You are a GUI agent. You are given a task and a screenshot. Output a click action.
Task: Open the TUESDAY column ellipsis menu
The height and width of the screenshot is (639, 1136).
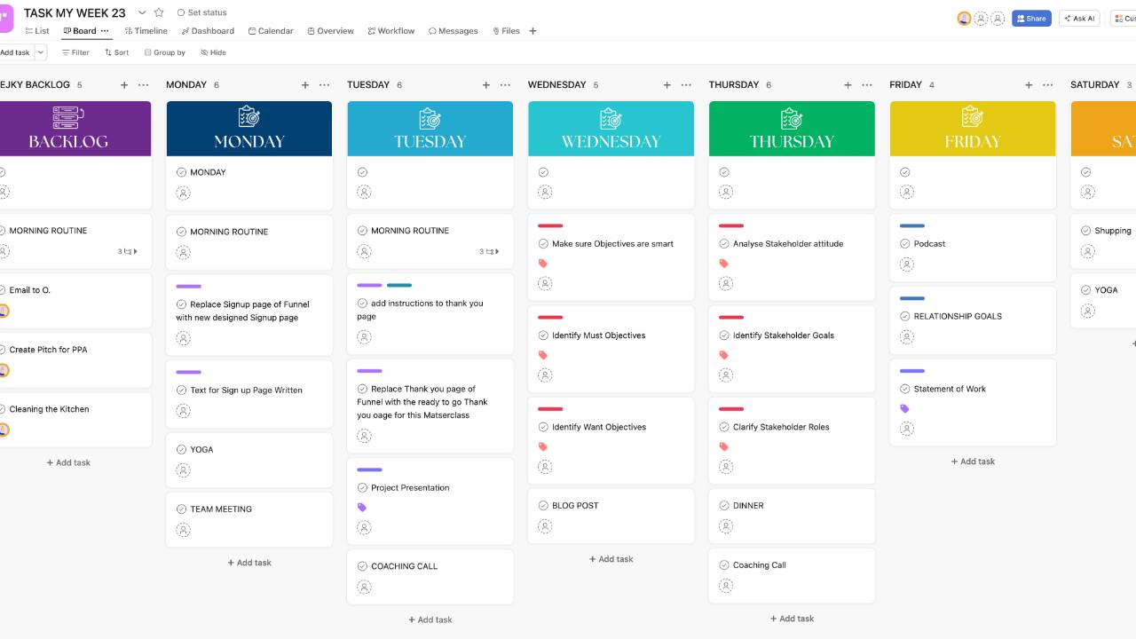(x=505, y=84)
